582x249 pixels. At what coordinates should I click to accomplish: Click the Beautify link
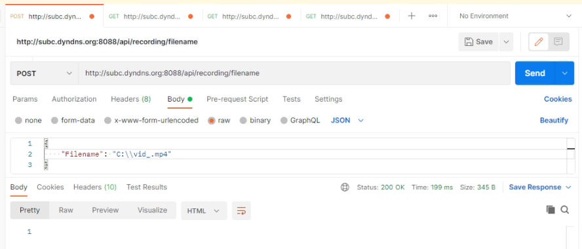pyautogui.click(x=554, y=120)
